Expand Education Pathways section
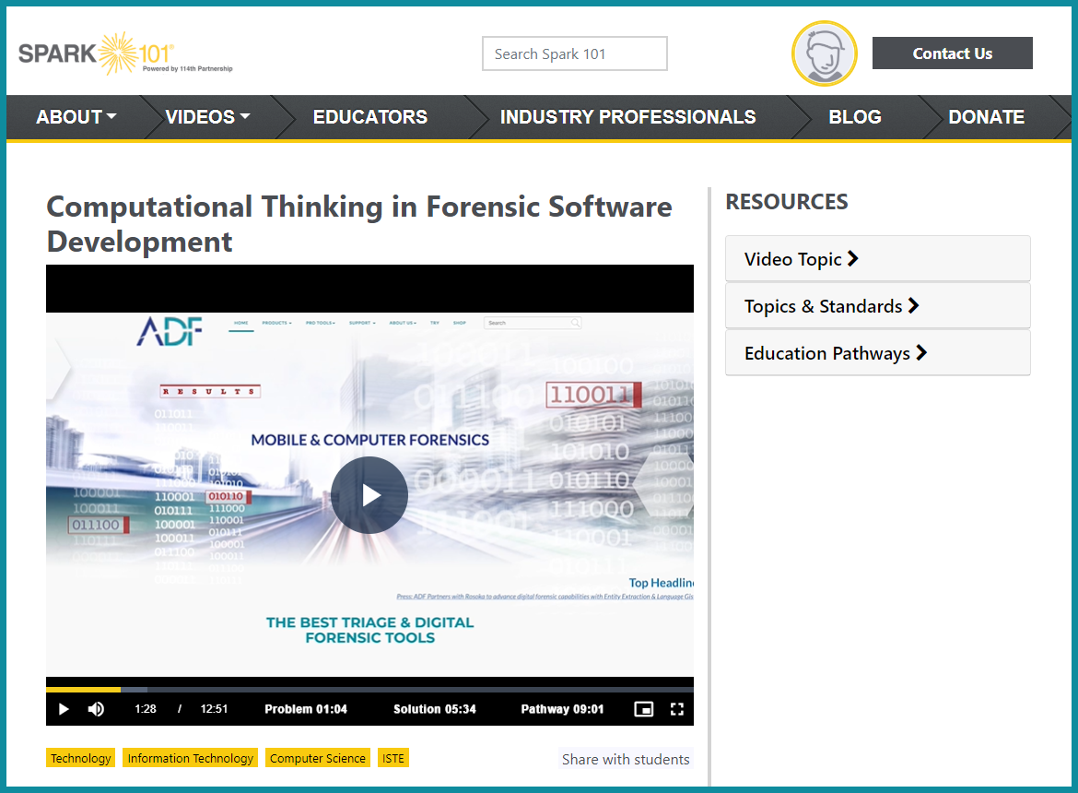 pos(877,353)
